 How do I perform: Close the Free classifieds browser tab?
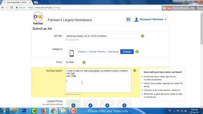coord(30,2)
